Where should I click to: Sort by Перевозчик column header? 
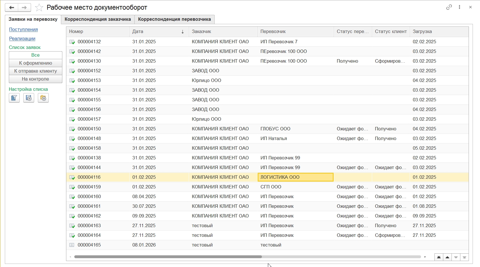[296, 32]
